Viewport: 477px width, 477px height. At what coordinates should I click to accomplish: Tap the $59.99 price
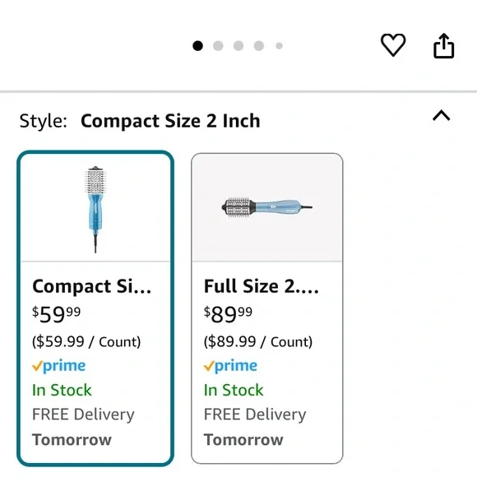(56, 314)
